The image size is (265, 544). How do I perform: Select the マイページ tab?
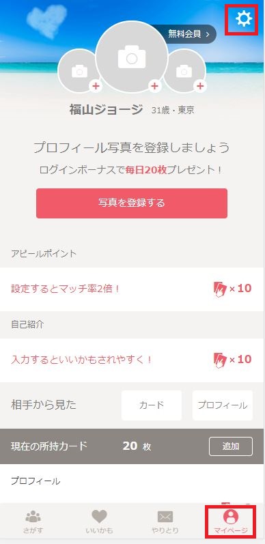231,521
